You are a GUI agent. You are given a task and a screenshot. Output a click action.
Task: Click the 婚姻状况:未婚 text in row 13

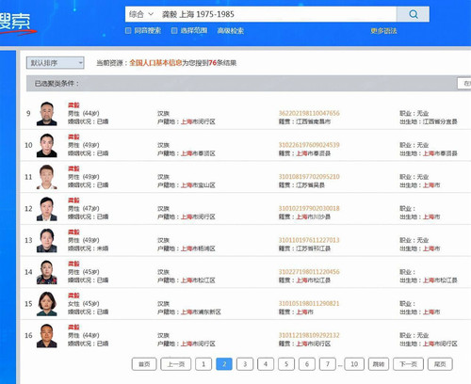point(89,248)
